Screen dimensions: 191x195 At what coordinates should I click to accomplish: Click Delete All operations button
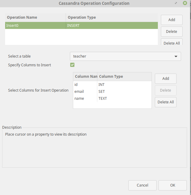(172, 42)
